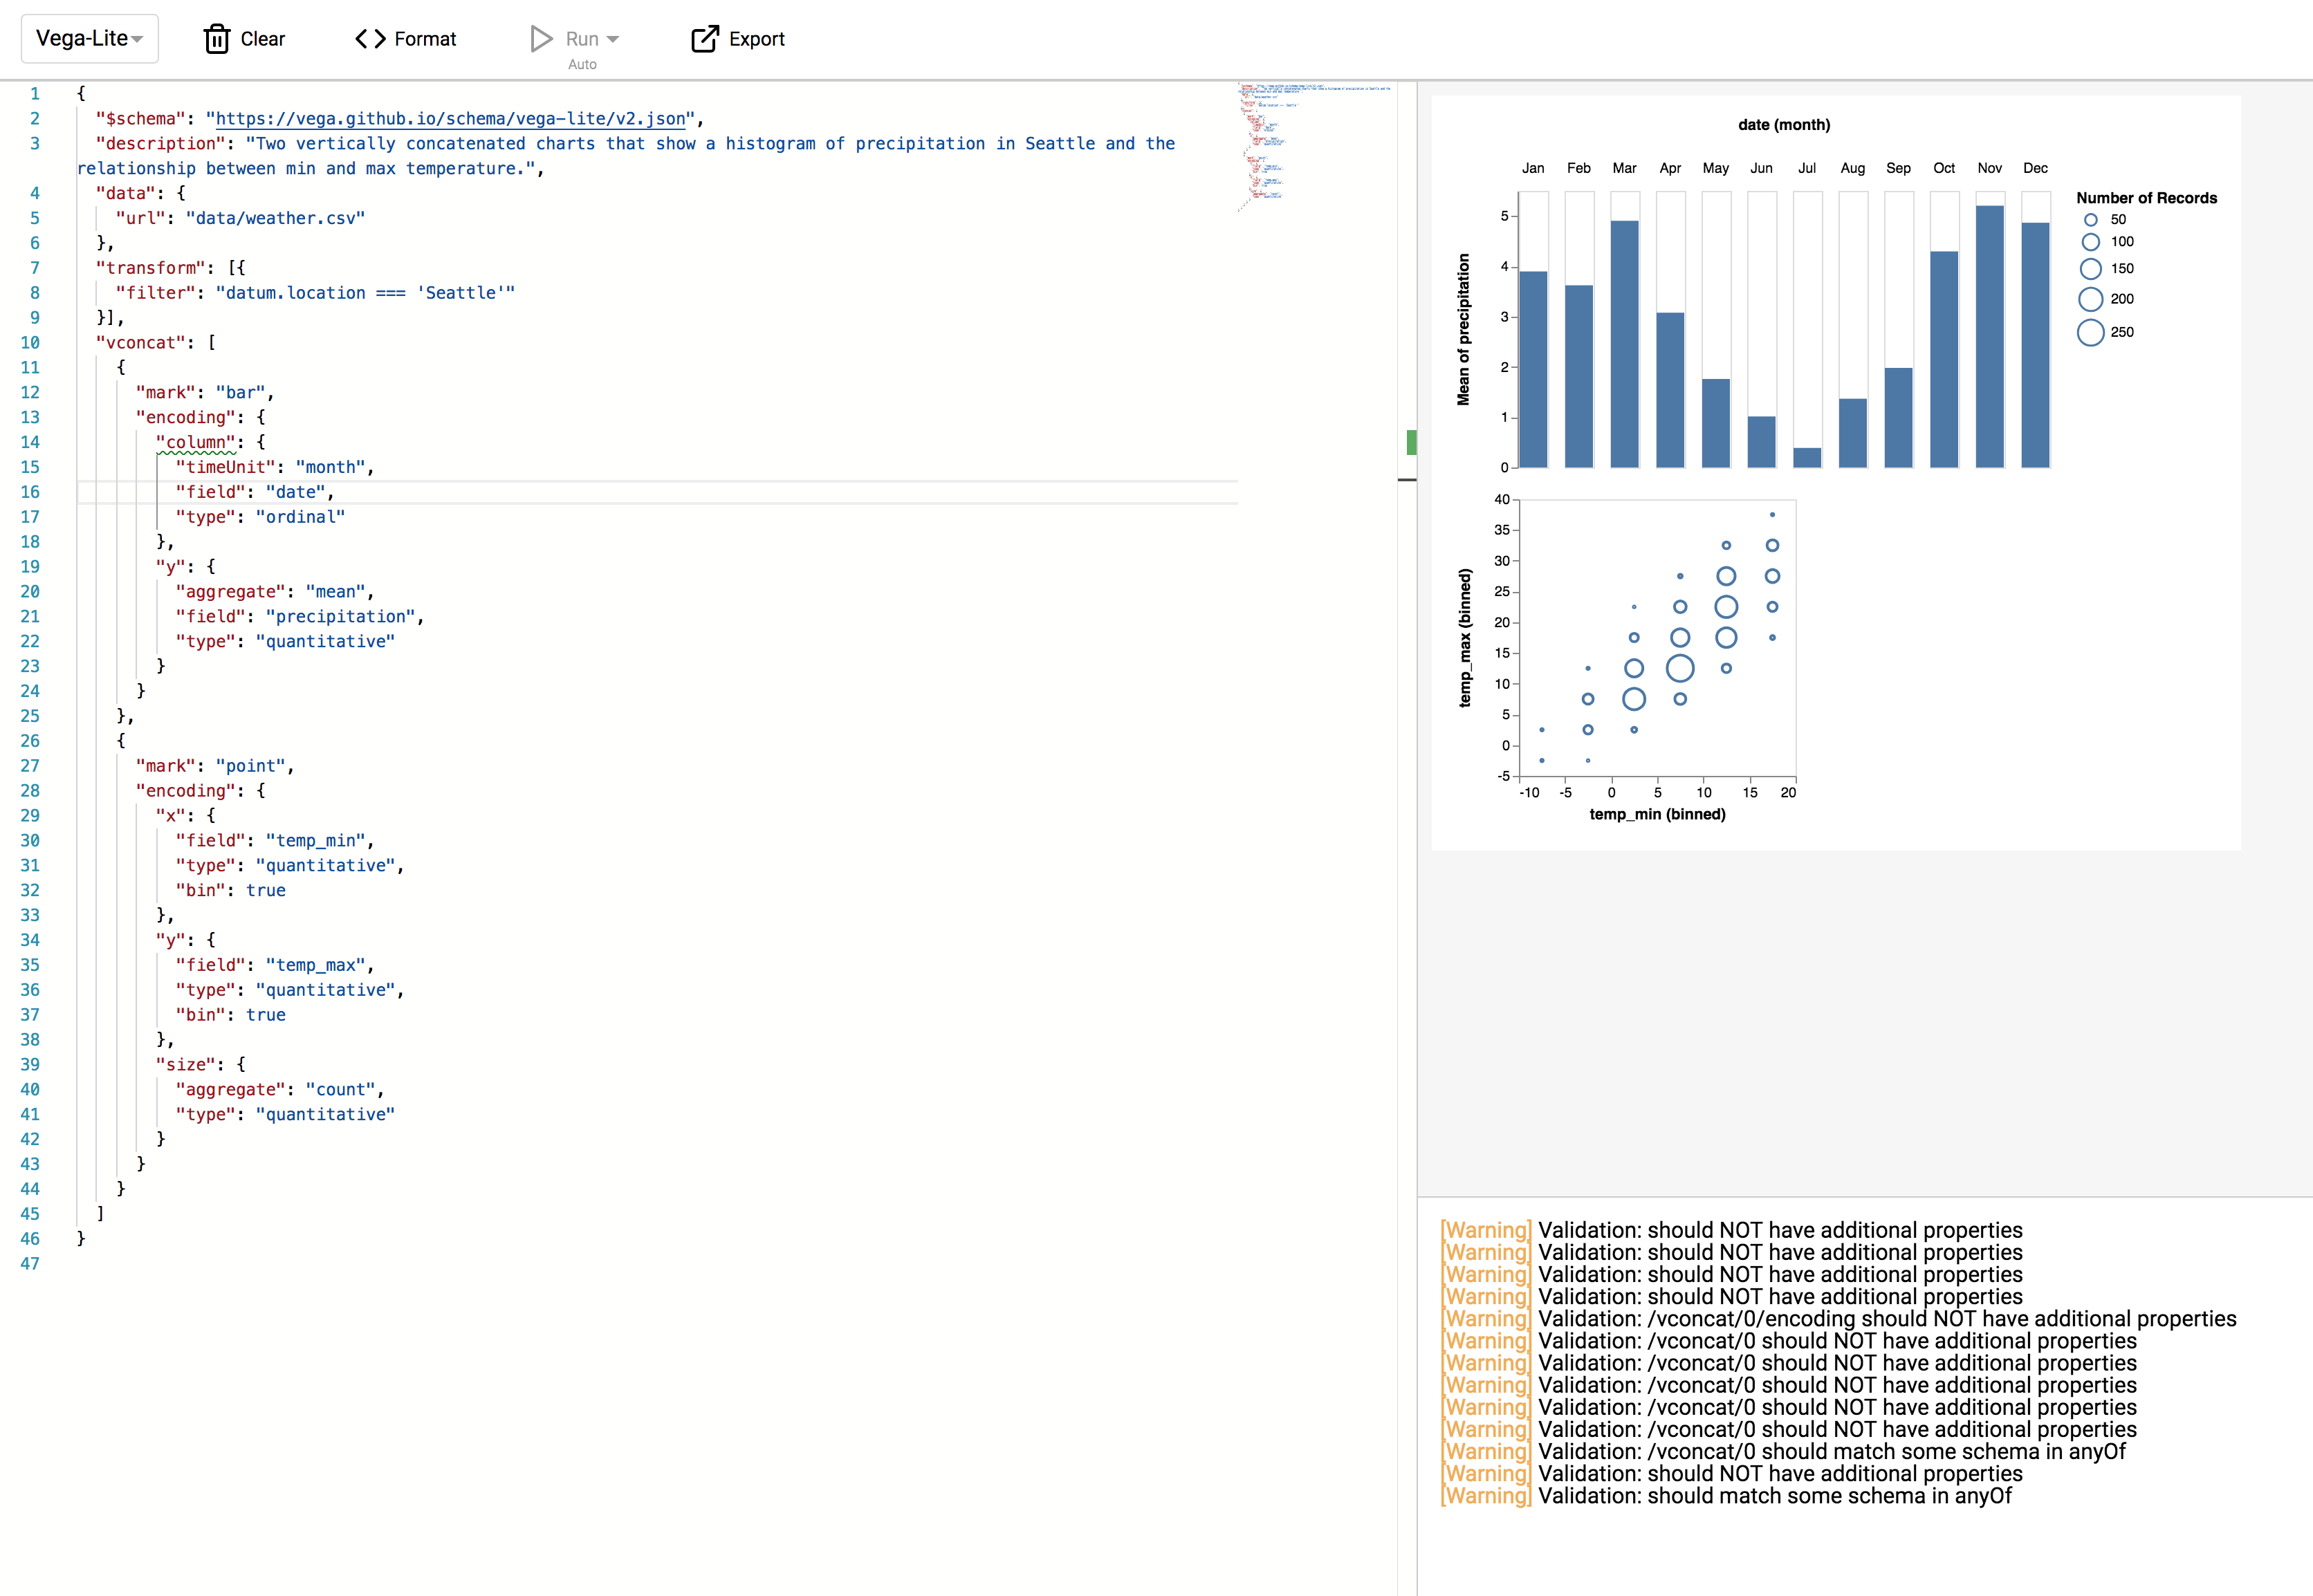
Task: Select the 250 circle in Number of Records legend
Action: [x=2091, y=333]
